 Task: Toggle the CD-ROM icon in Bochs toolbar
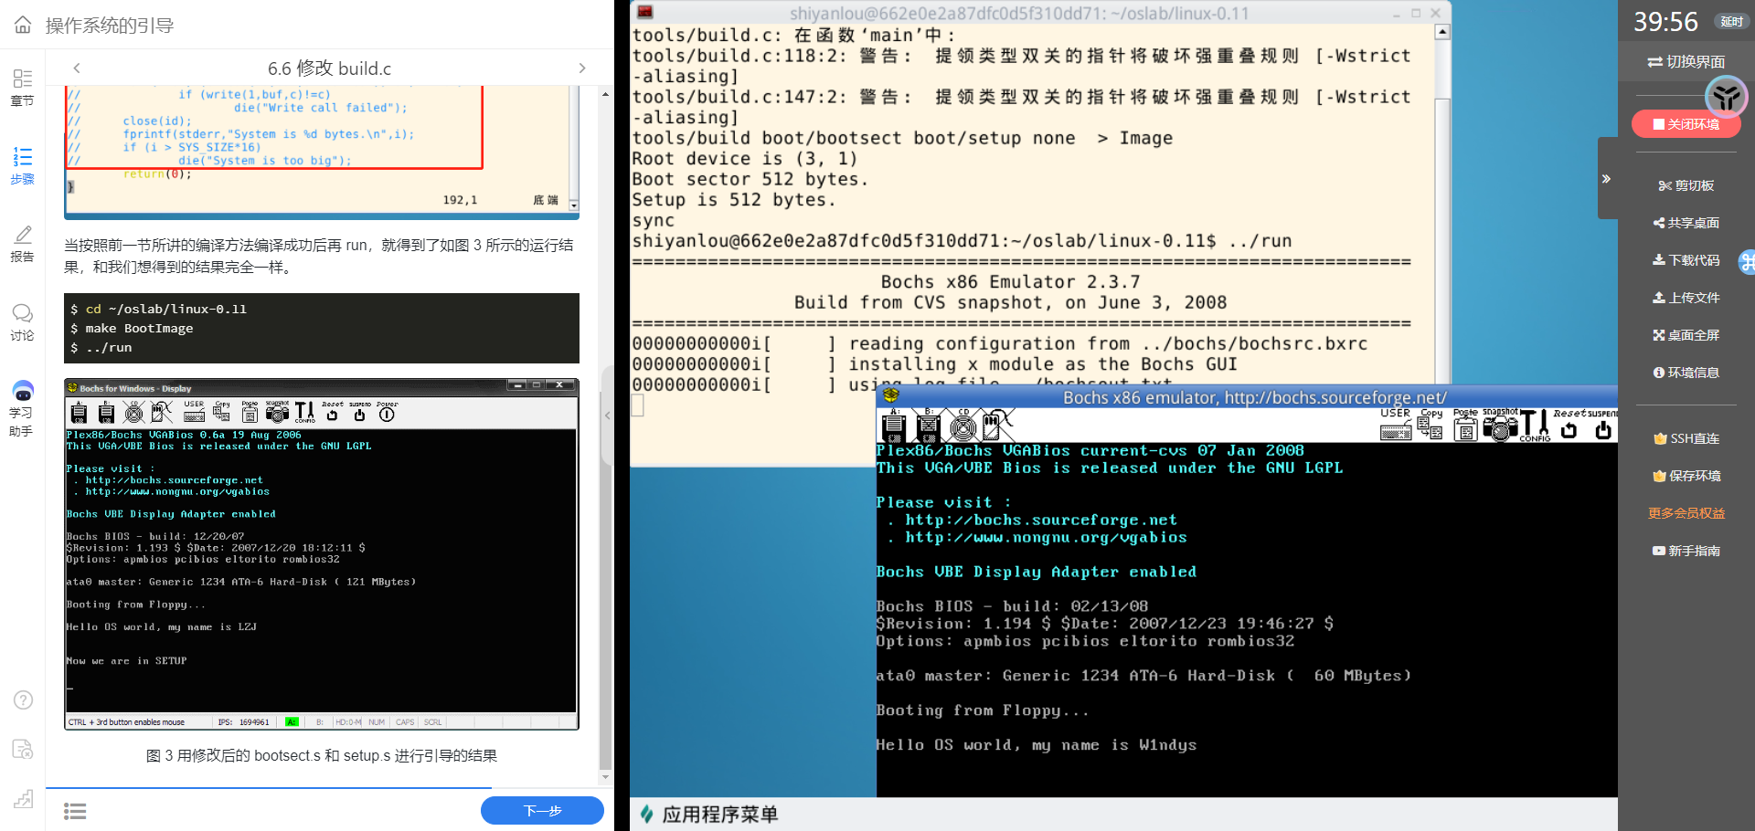pyautogui.click(x=963, y=426)
